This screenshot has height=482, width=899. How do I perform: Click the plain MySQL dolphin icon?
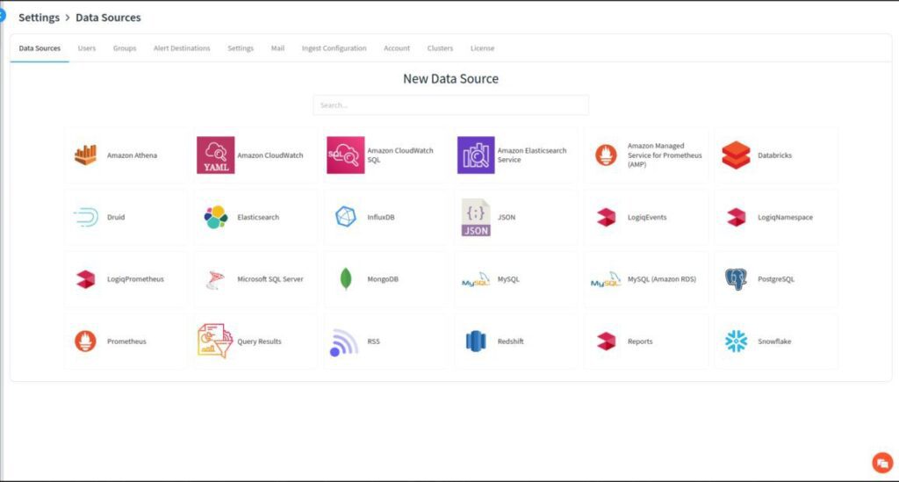pos(476,280)
